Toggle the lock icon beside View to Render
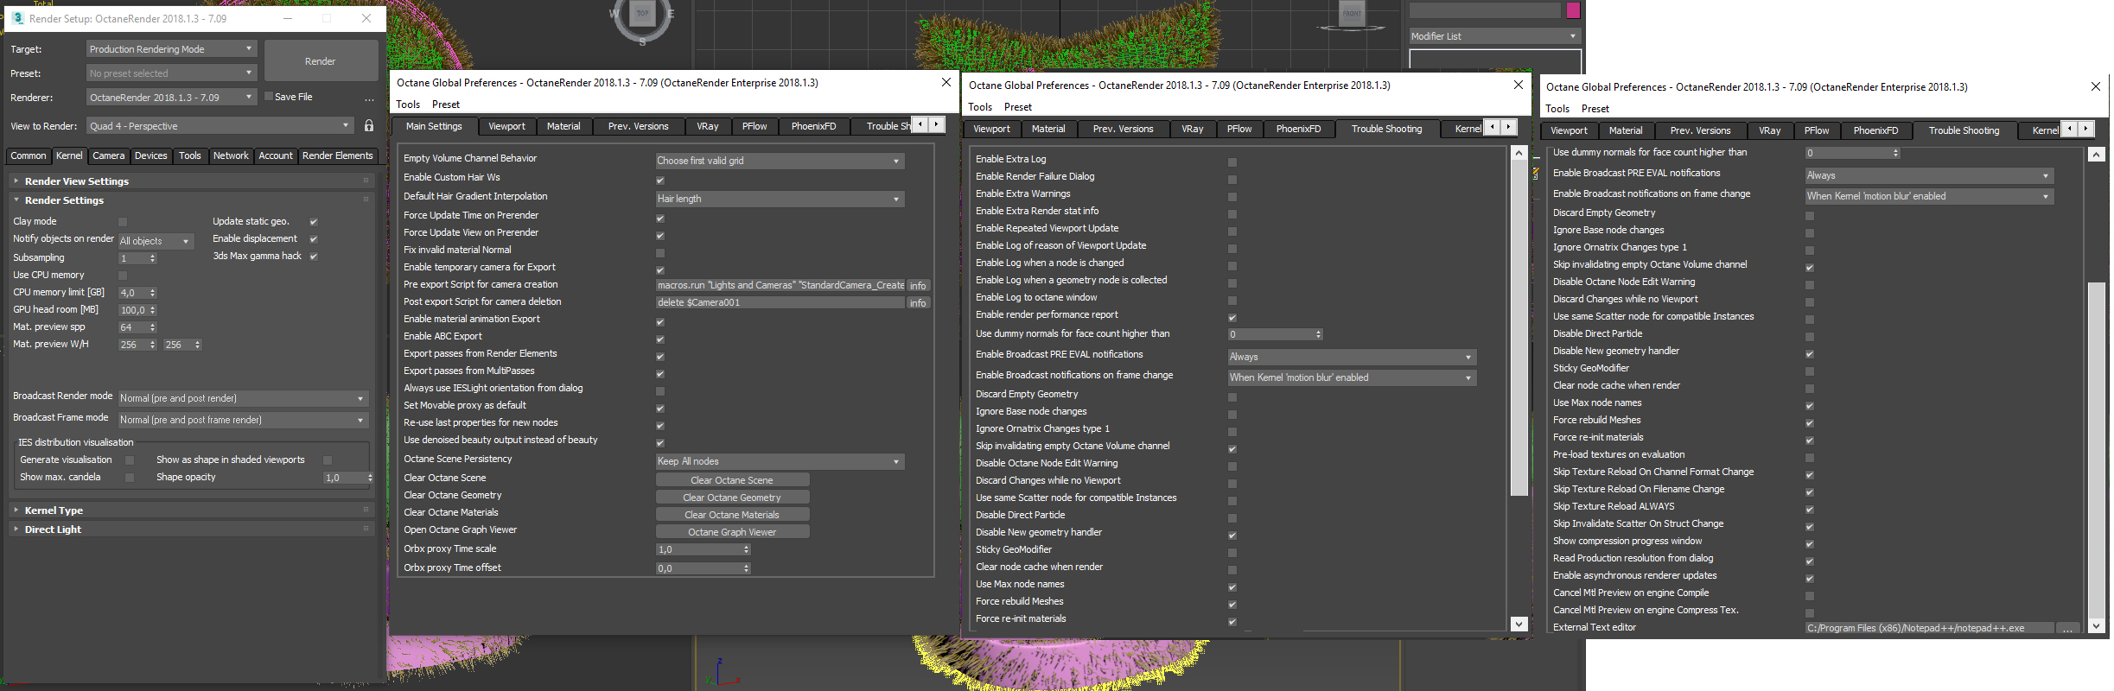The width and height of the screenshot is (2114, 691). [x=369, y=126]
